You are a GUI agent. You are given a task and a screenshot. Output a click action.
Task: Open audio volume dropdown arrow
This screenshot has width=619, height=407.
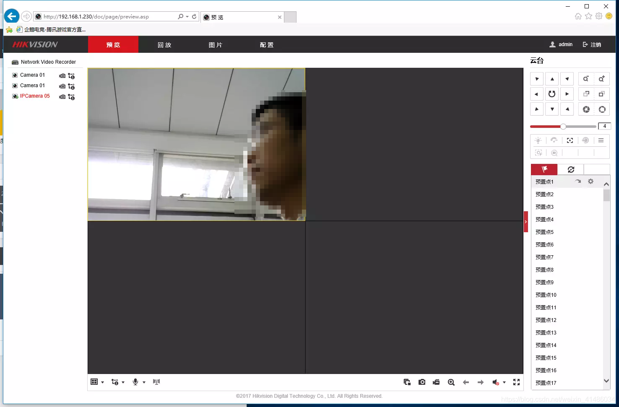pyautogui.click(x=504, y=382)
